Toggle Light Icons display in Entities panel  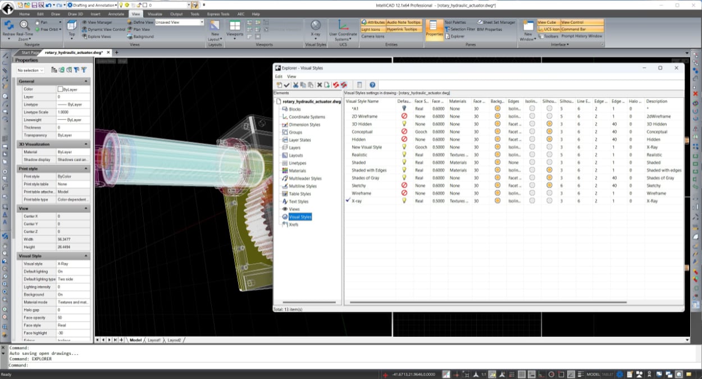(371, 29)
